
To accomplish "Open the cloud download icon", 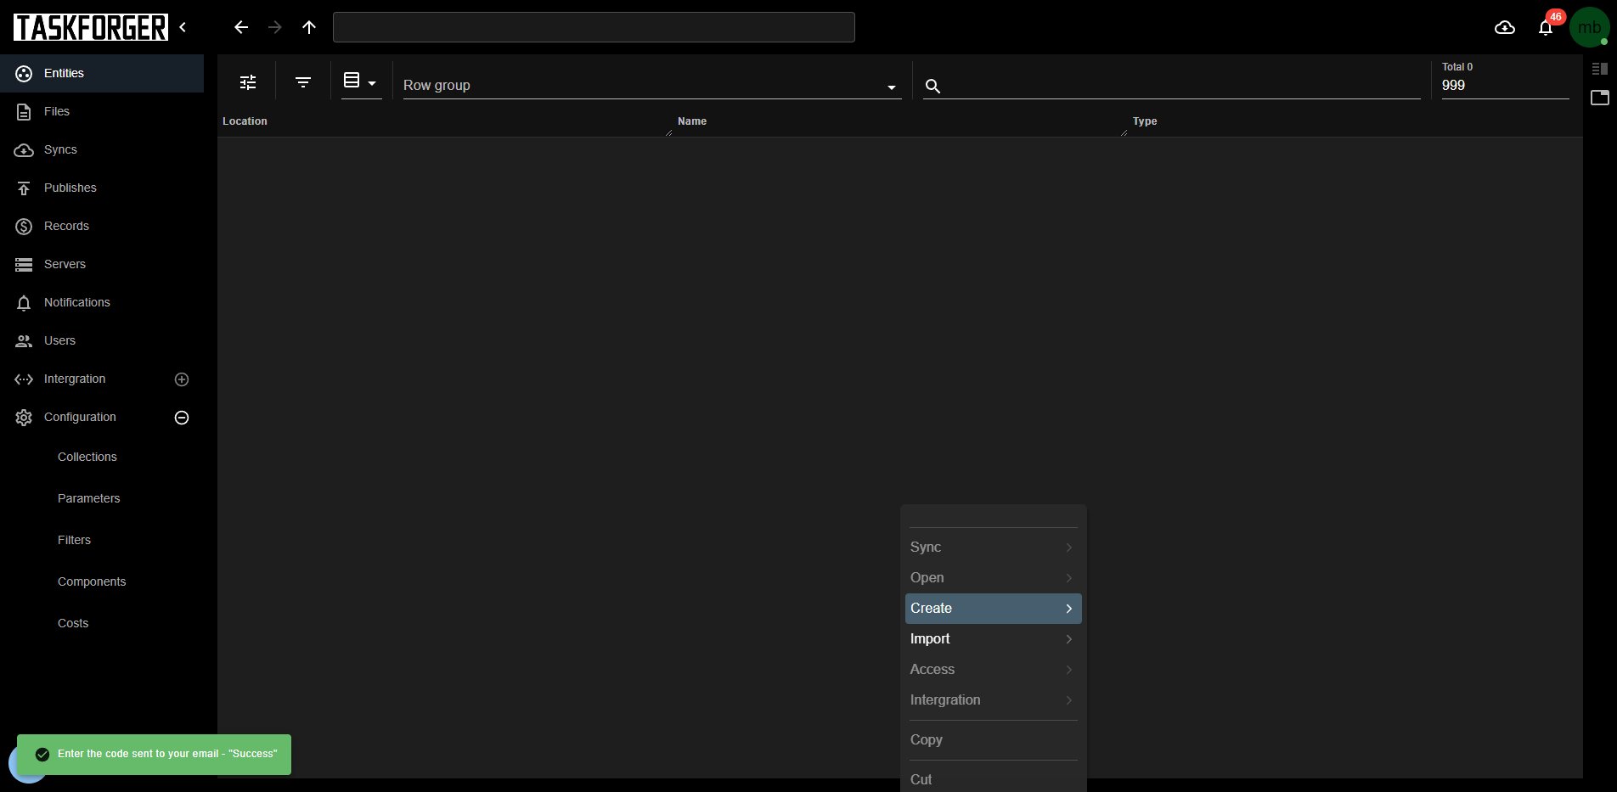I will click(x=1505, y=27).
